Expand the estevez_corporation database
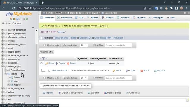Image resolution: width=190 pixels, height=107 pixels. (3, 30)
